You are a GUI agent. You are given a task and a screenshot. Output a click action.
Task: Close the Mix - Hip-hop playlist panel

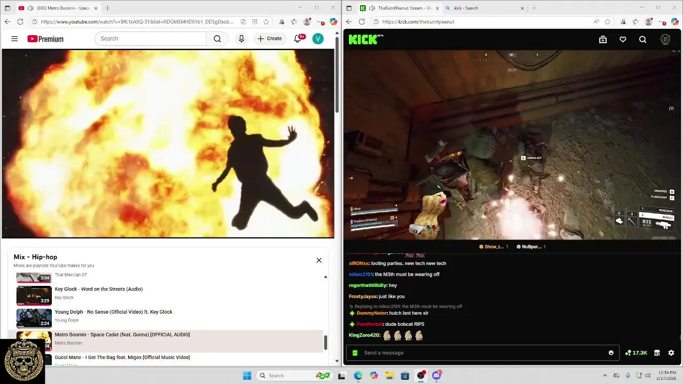[319, 260]
